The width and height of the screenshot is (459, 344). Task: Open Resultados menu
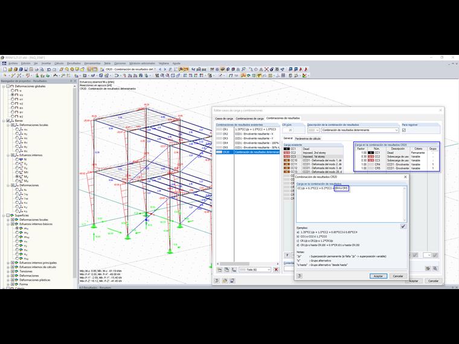coord(74,63)
